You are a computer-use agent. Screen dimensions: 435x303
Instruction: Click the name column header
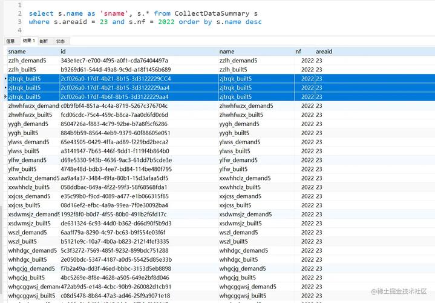[227, 52]
